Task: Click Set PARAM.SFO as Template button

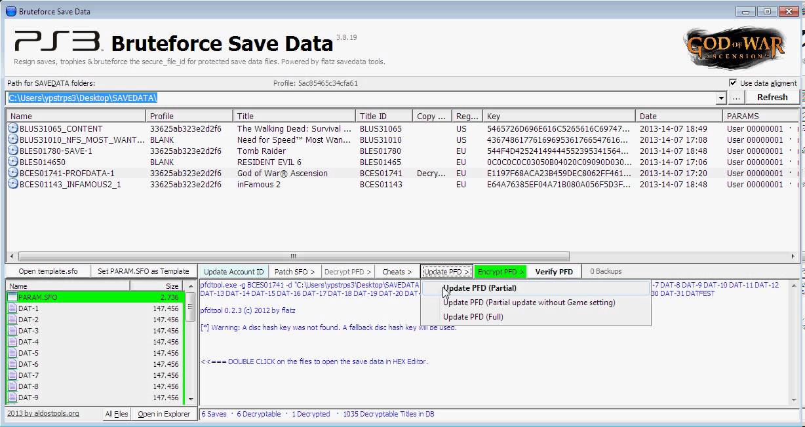Action: (144, 271)
